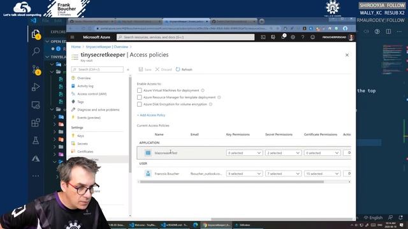Open README VS Code window in taskbar
The image size is (408, 229).
point(174,225)
